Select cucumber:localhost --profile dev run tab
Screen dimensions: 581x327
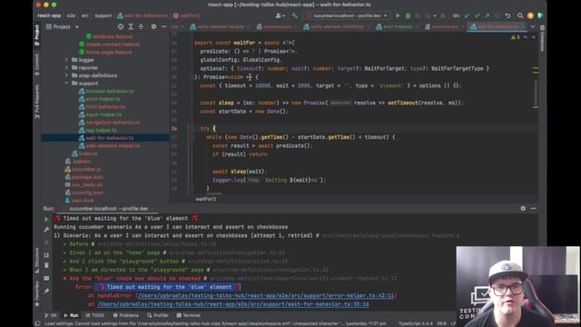108,208
